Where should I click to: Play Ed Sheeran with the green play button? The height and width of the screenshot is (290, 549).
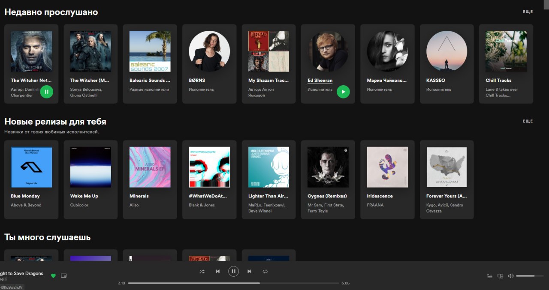[x=343, y=92]
